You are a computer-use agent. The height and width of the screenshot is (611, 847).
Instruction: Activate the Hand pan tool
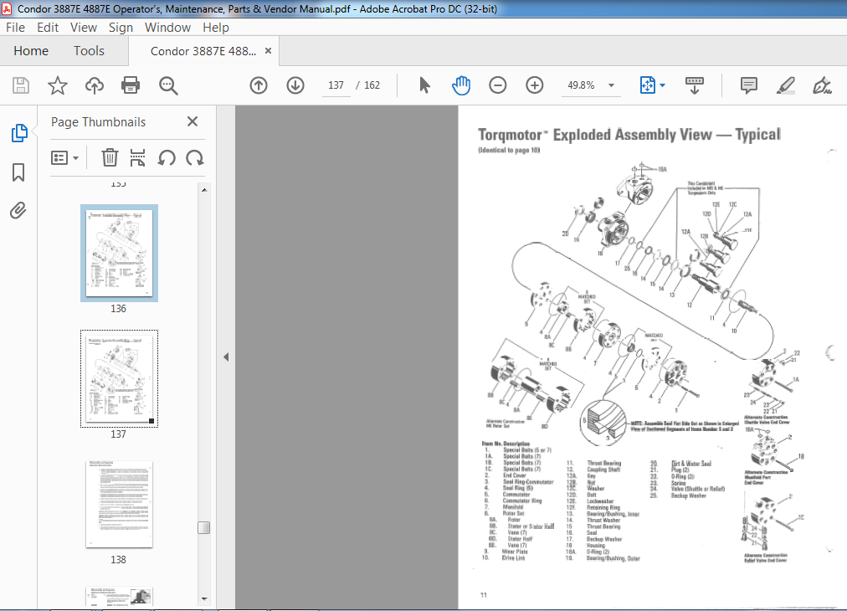[461, 85]
